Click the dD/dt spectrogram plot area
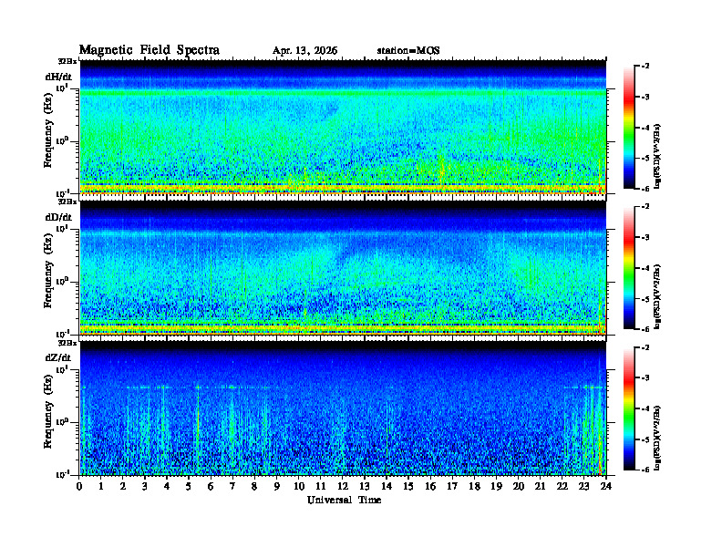 pyautogui.click(x=343, y=268)
